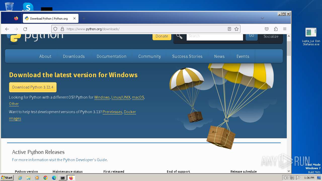Open the Prereleases link

pyautogui.click(x=112, y=112)
